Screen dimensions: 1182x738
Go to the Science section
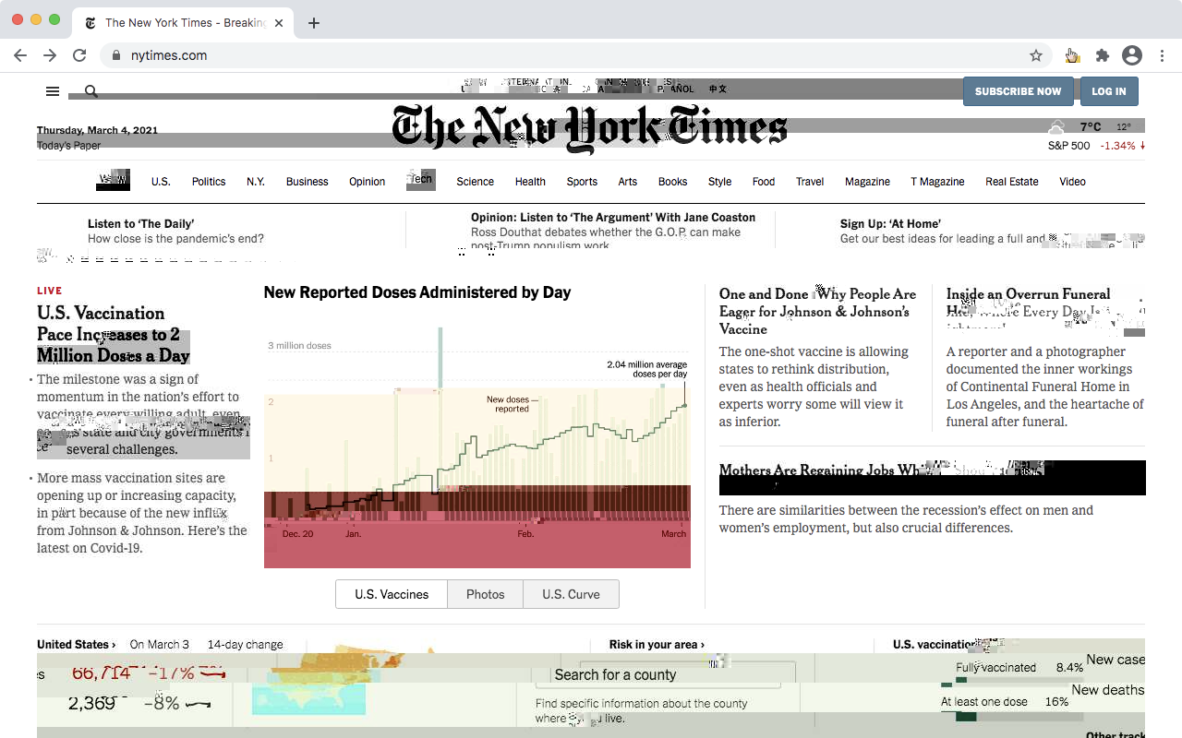(476, 182)
